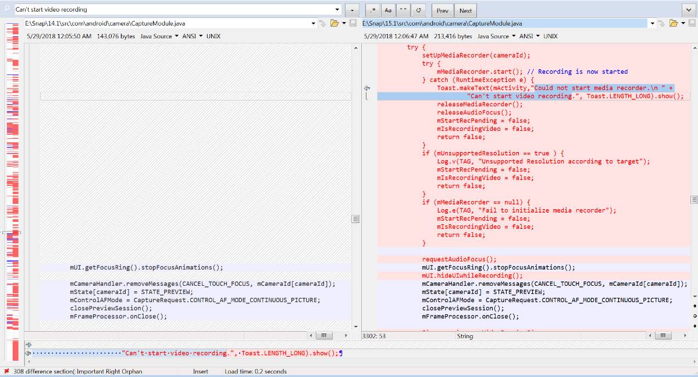Open right pane Java Source format dropdown
This screenshot has width=698, height=377.
497,36
